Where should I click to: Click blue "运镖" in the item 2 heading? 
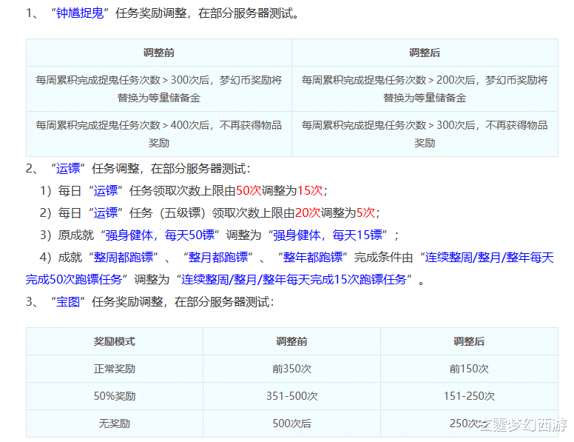click(68, 169)
